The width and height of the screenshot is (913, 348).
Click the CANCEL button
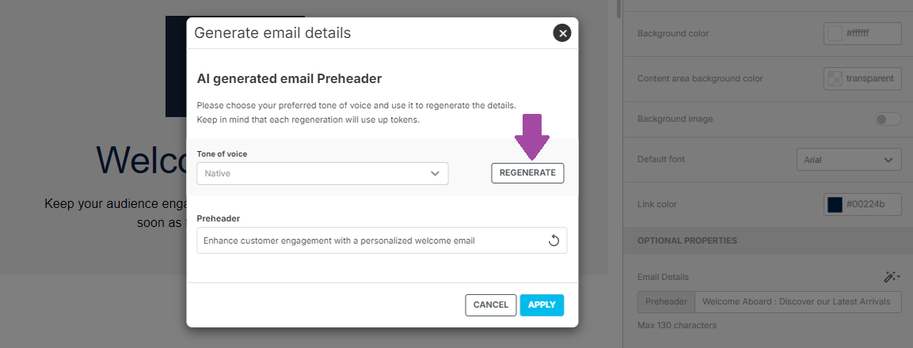click(491, 305)
